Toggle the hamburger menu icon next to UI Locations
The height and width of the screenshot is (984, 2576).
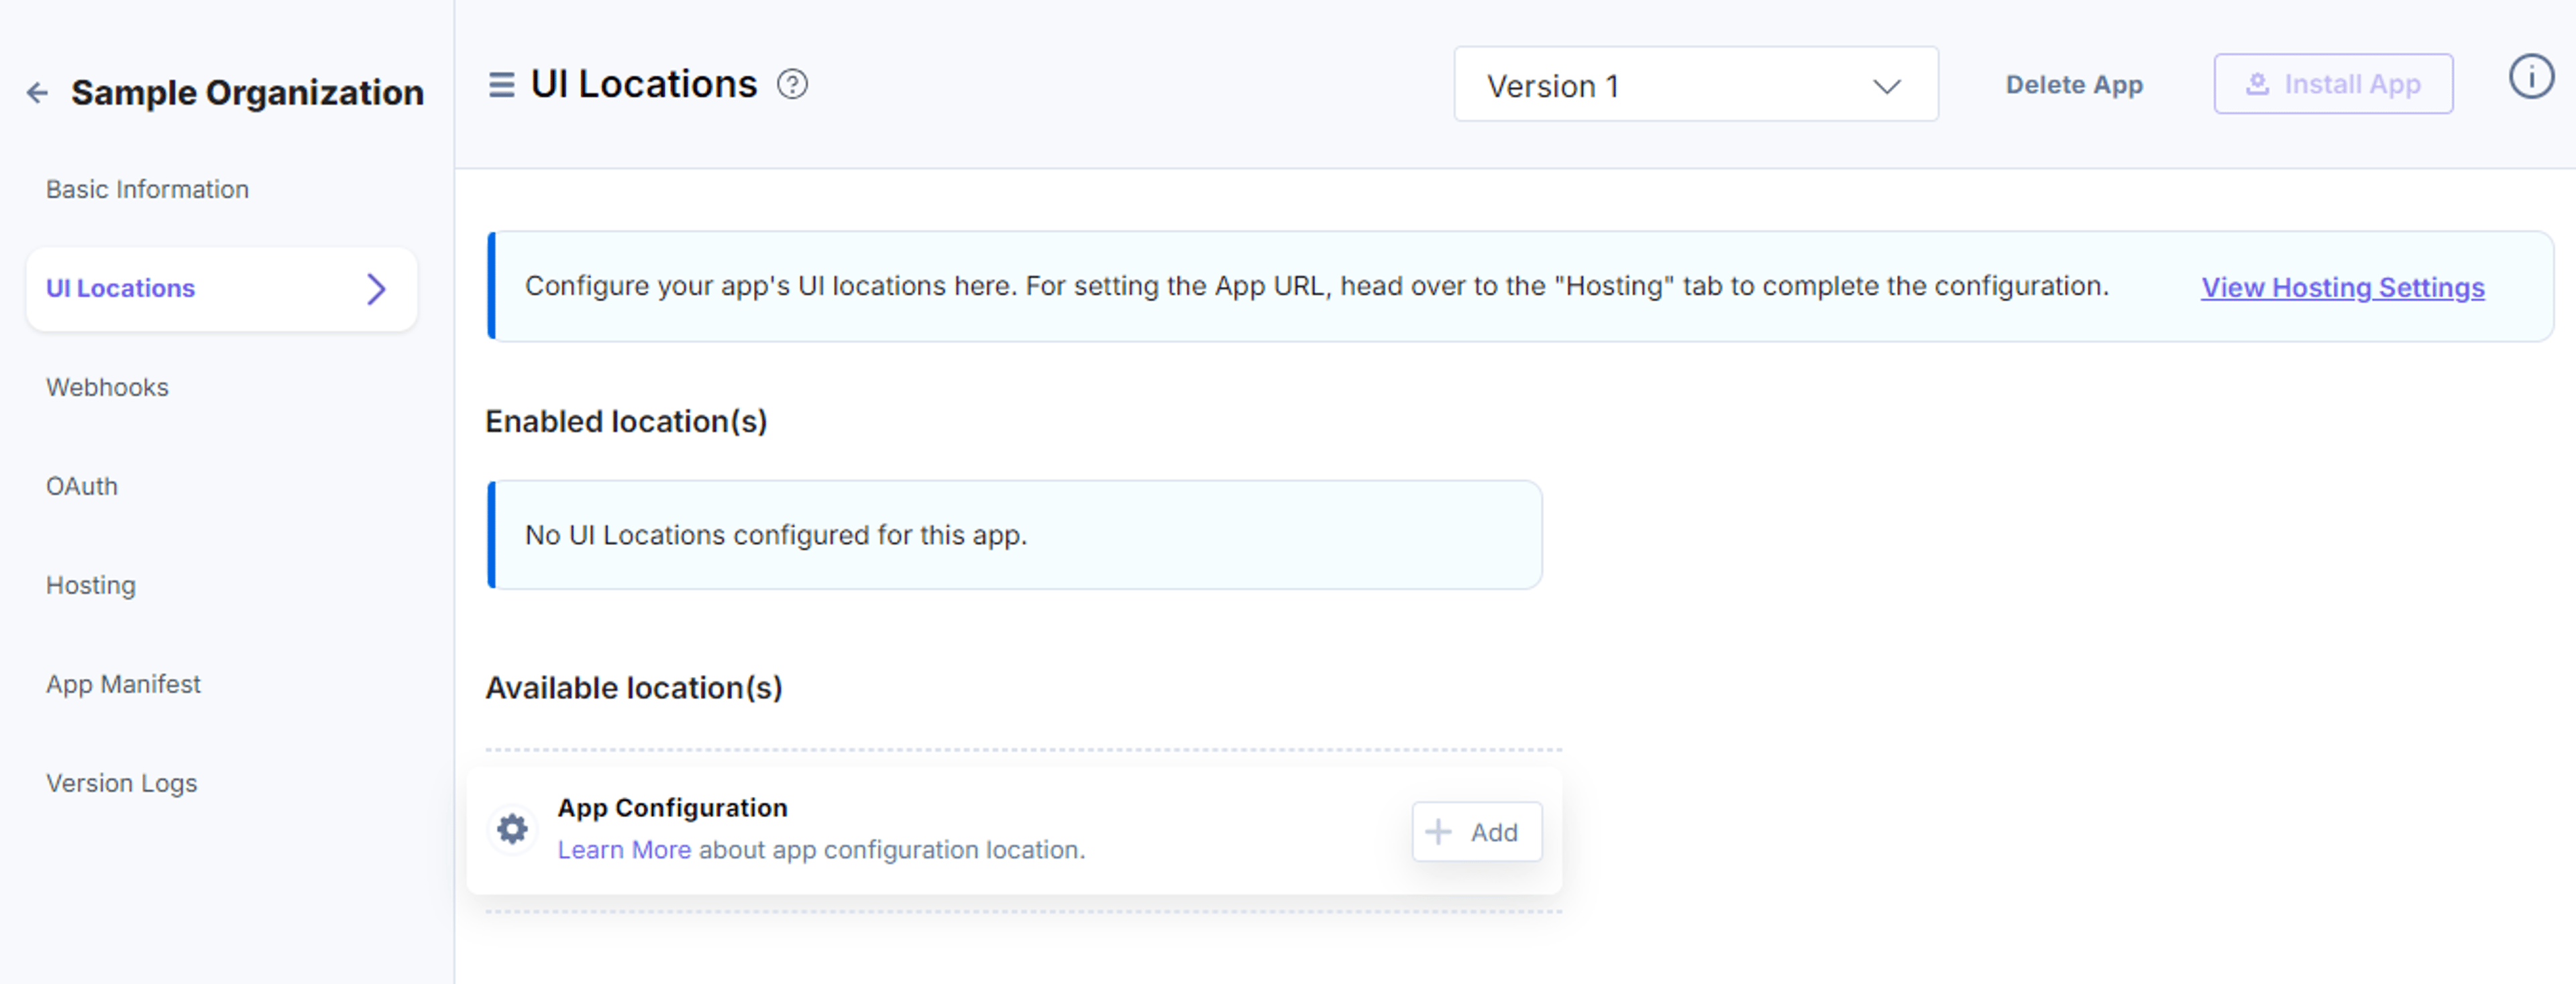coord(501,85)
